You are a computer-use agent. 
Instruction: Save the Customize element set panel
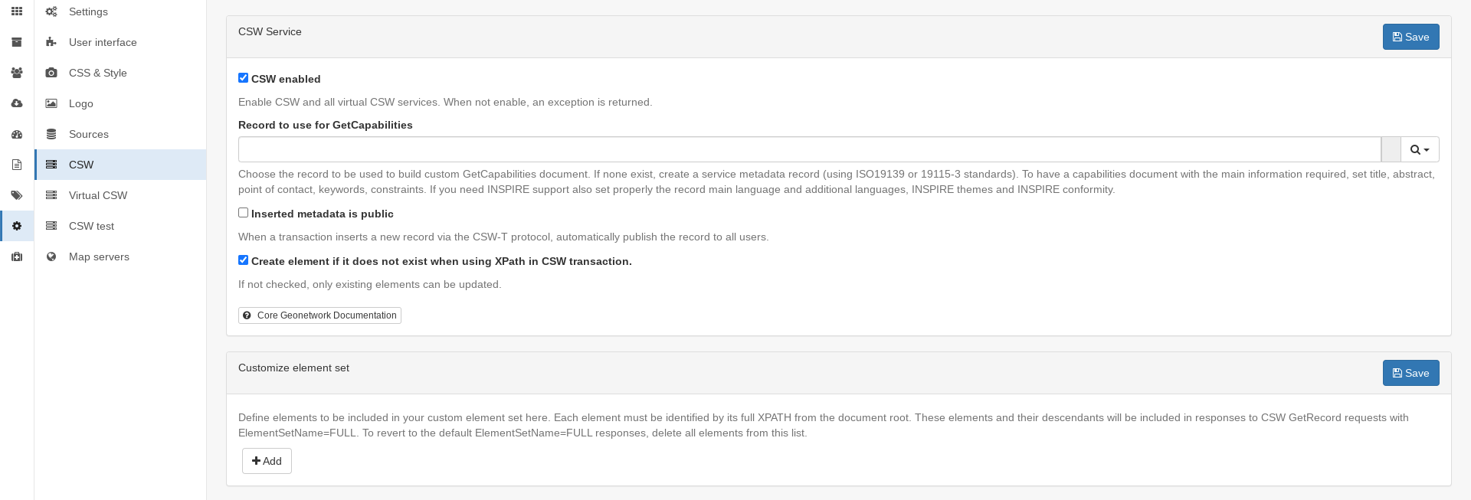pyautogui.click(x=1410, y=373)
